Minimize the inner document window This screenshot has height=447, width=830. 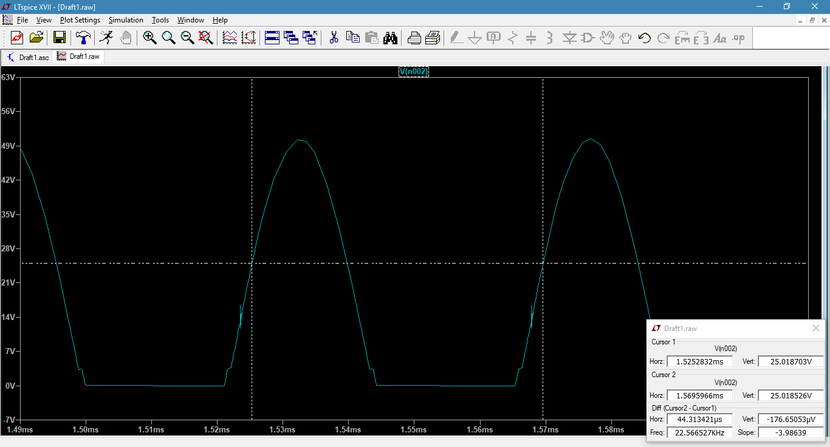tap(801, 20)
